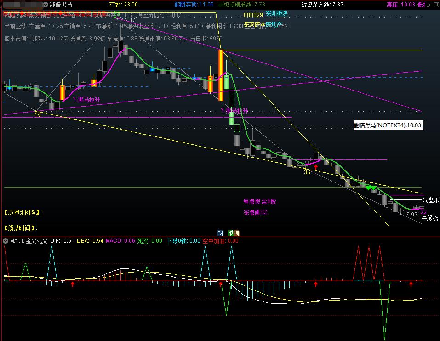Click the 6.92 low price marker
The height and width of the screenshot is (341, 440).
[411, 214]
